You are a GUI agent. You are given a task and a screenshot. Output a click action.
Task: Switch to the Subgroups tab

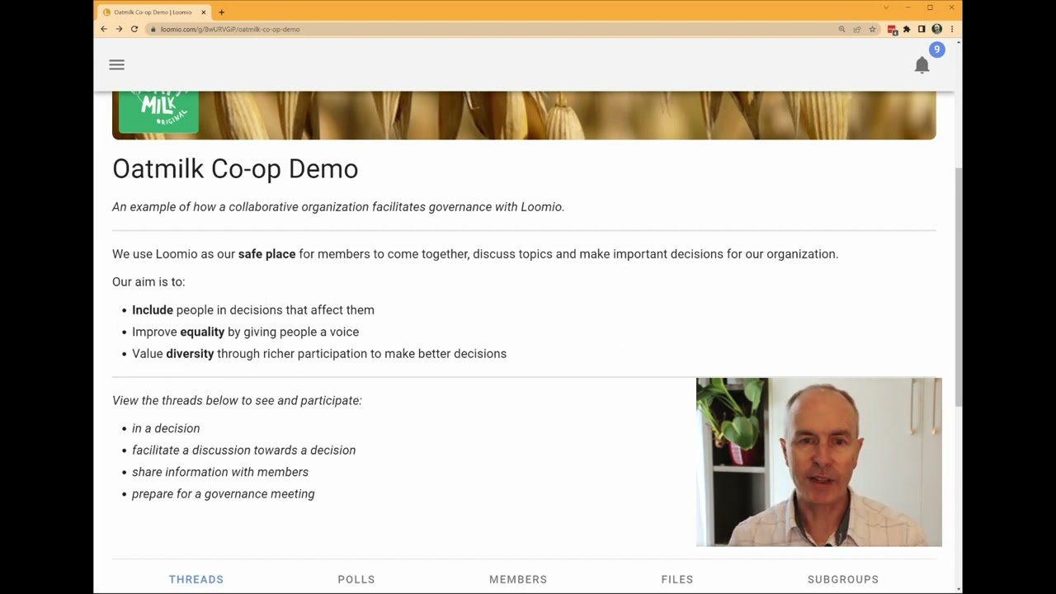click(843, 579)
